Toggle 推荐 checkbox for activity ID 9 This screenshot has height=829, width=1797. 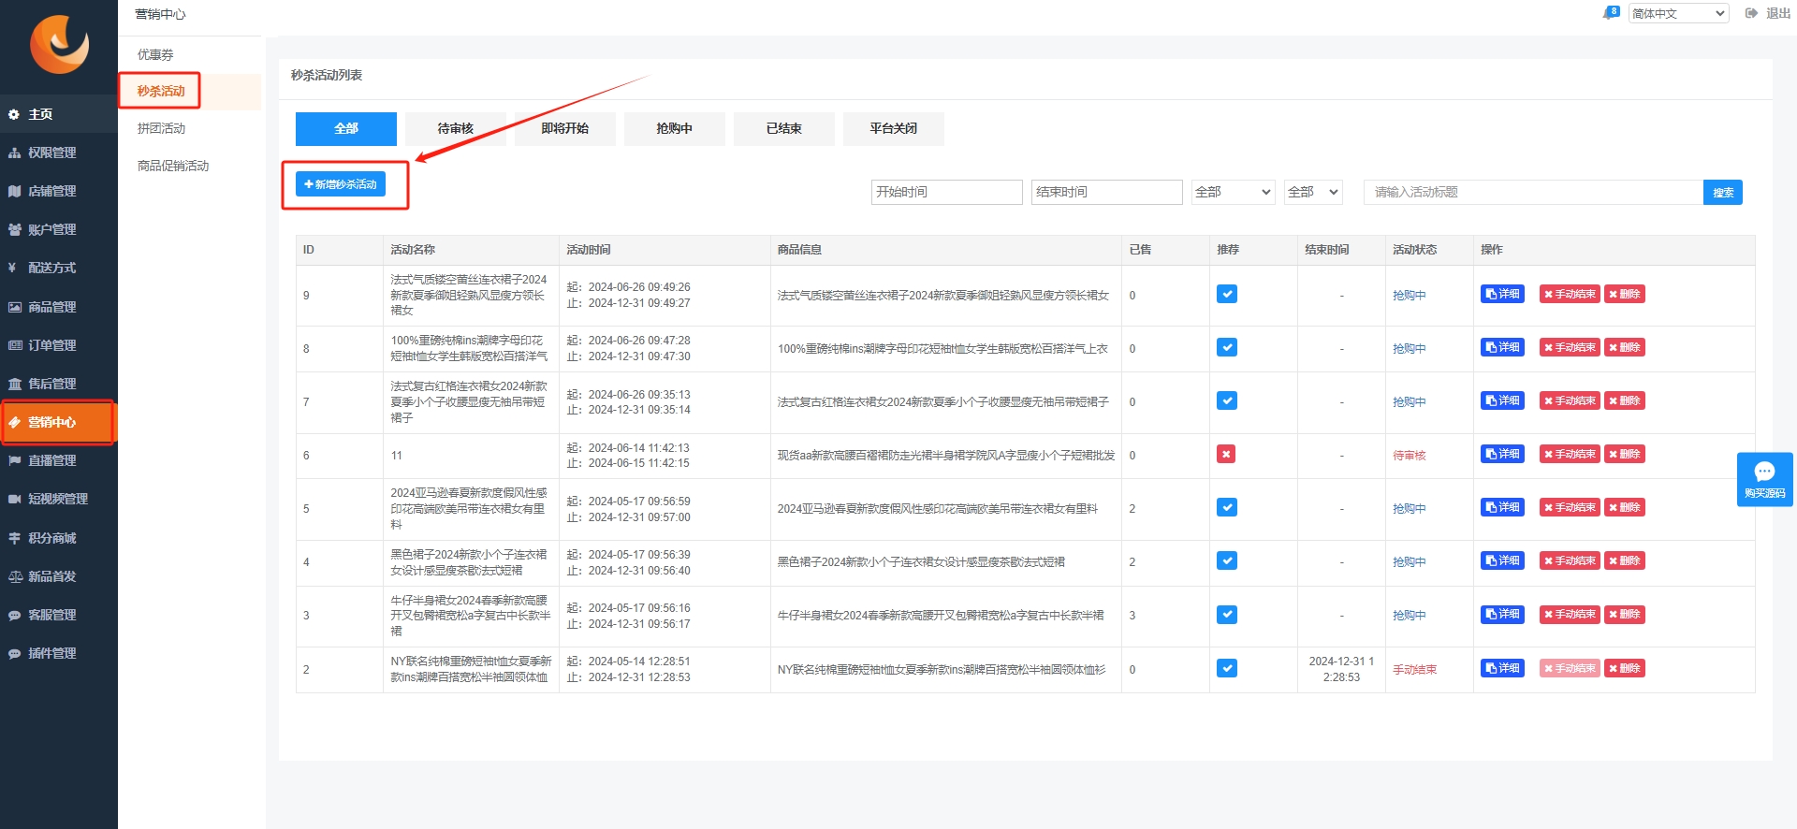tap(1227, 294)
